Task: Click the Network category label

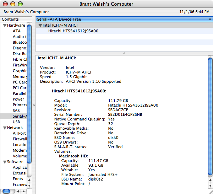Action: click(x=15, y=128)
